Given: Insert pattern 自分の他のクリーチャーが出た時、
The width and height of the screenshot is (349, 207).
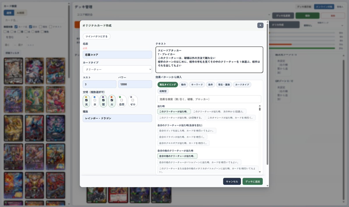Looking at the screenshot, I should click(x=177, y=156).
